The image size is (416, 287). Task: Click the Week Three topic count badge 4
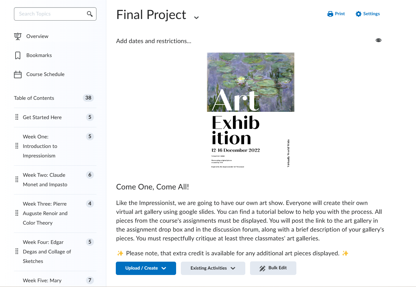click(x=90, y=204)
